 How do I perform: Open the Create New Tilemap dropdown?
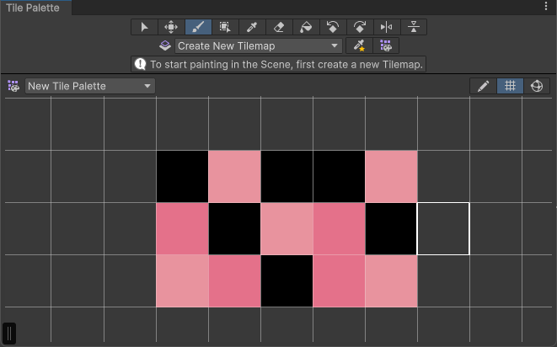[x=258, y=45]
